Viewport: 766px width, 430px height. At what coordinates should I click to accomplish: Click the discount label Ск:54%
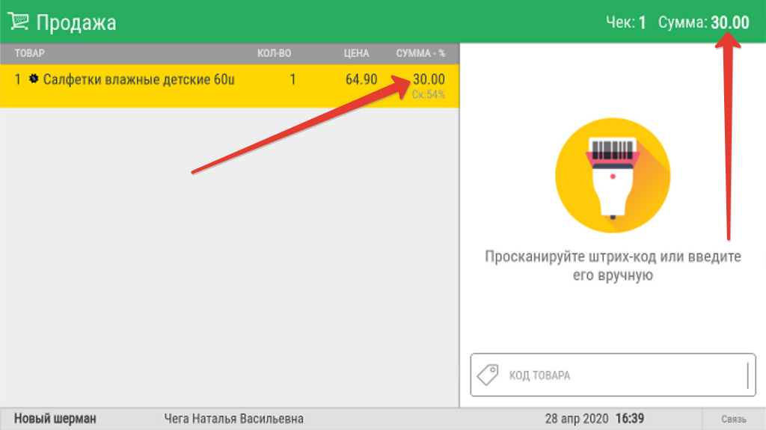(x=429, y=94)
